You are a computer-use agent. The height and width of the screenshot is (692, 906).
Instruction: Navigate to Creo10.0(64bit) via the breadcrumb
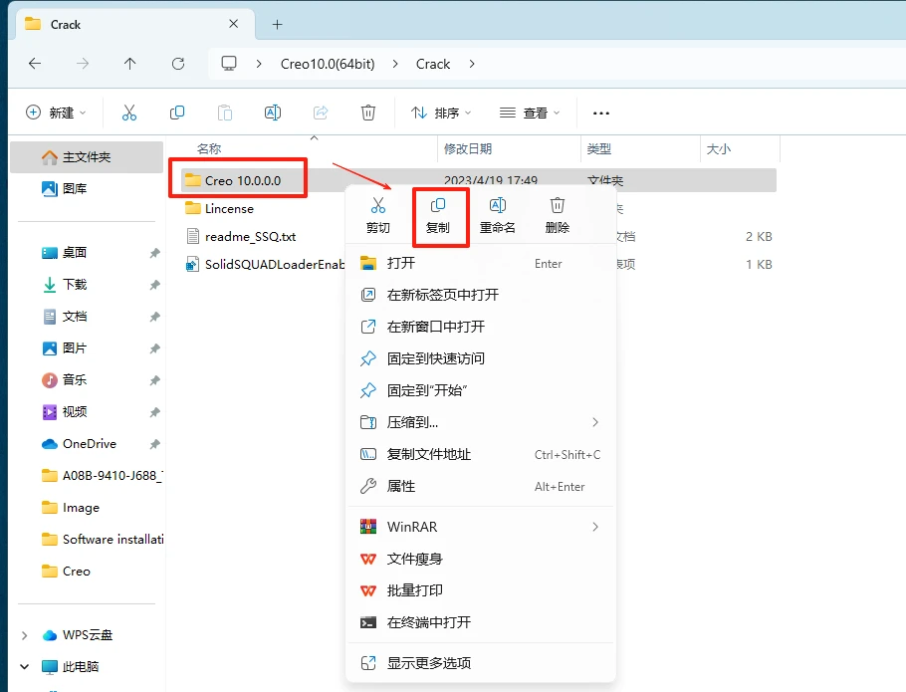[329, 63]
